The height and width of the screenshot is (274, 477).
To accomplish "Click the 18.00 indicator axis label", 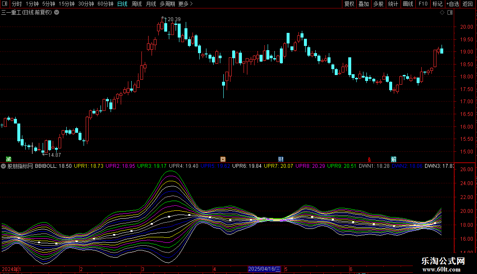I will [x=466, y=225].
